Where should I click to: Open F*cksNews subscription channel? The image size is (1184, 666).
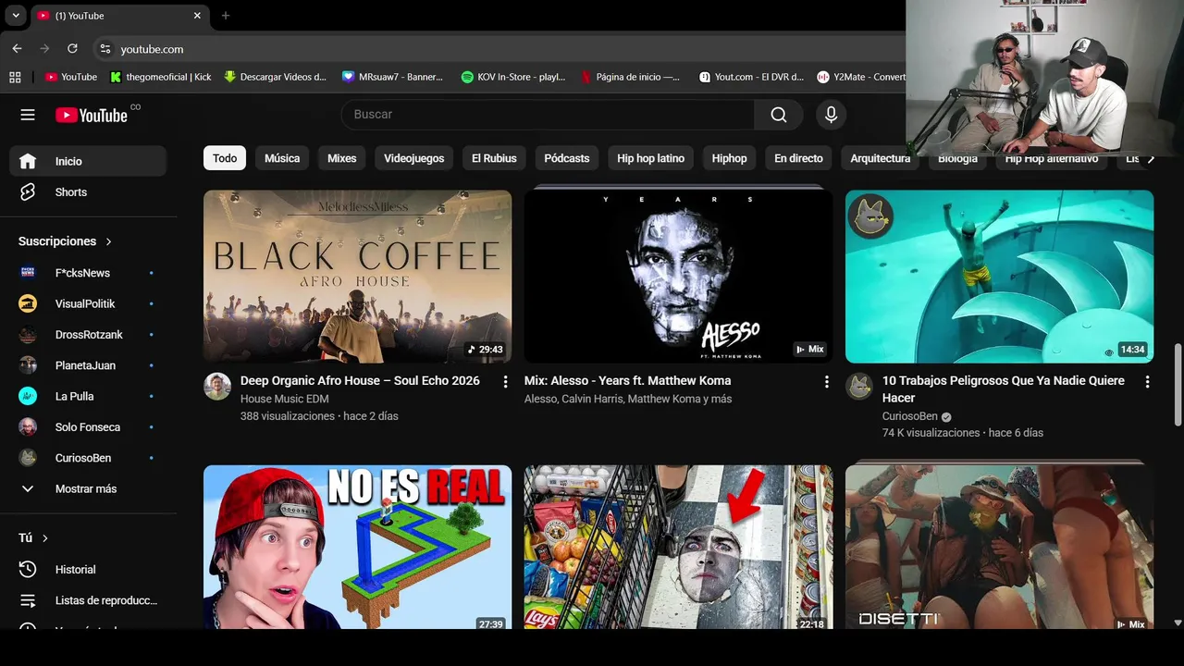click(87, 273)
